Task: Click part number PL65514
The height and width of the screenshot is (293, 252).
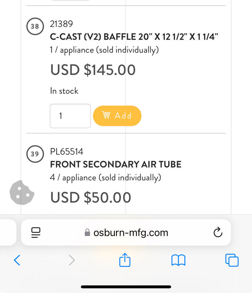Action: click(66, 152)
